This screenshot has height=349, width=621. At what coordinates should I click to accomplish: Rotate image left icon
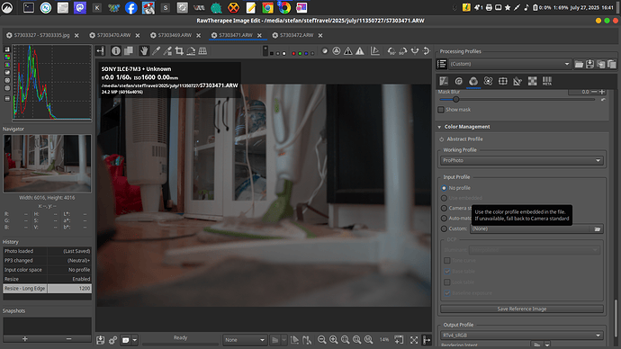[391, 51]
